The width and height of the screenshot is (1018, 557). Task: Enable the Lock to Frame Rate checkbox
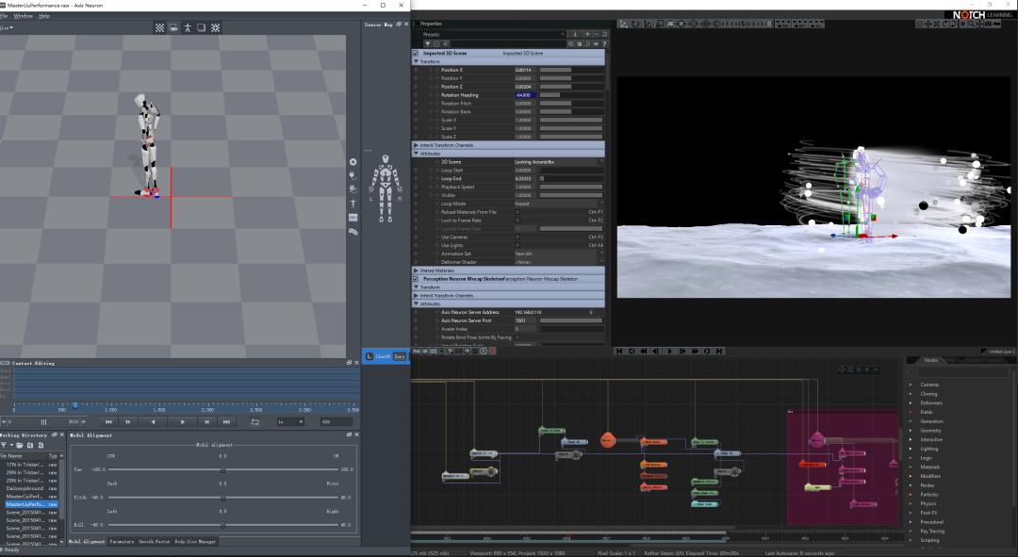pyautogui.click(x=517, y=221)
